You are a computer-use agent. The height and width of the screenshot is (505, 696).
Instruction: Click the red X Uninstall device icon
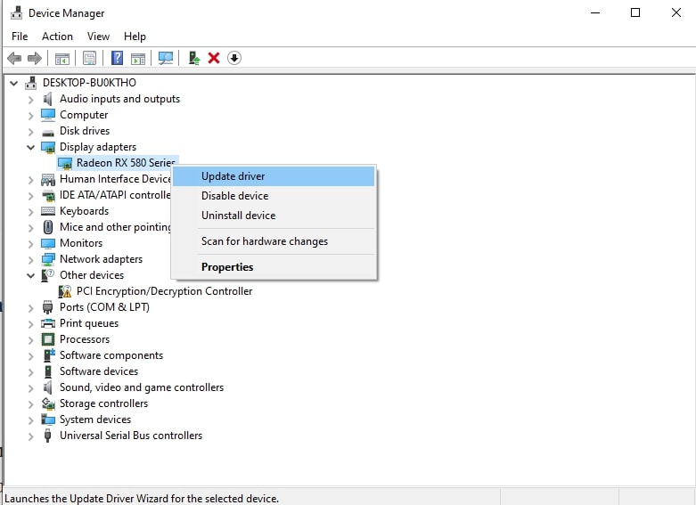[x=214, y=58]
